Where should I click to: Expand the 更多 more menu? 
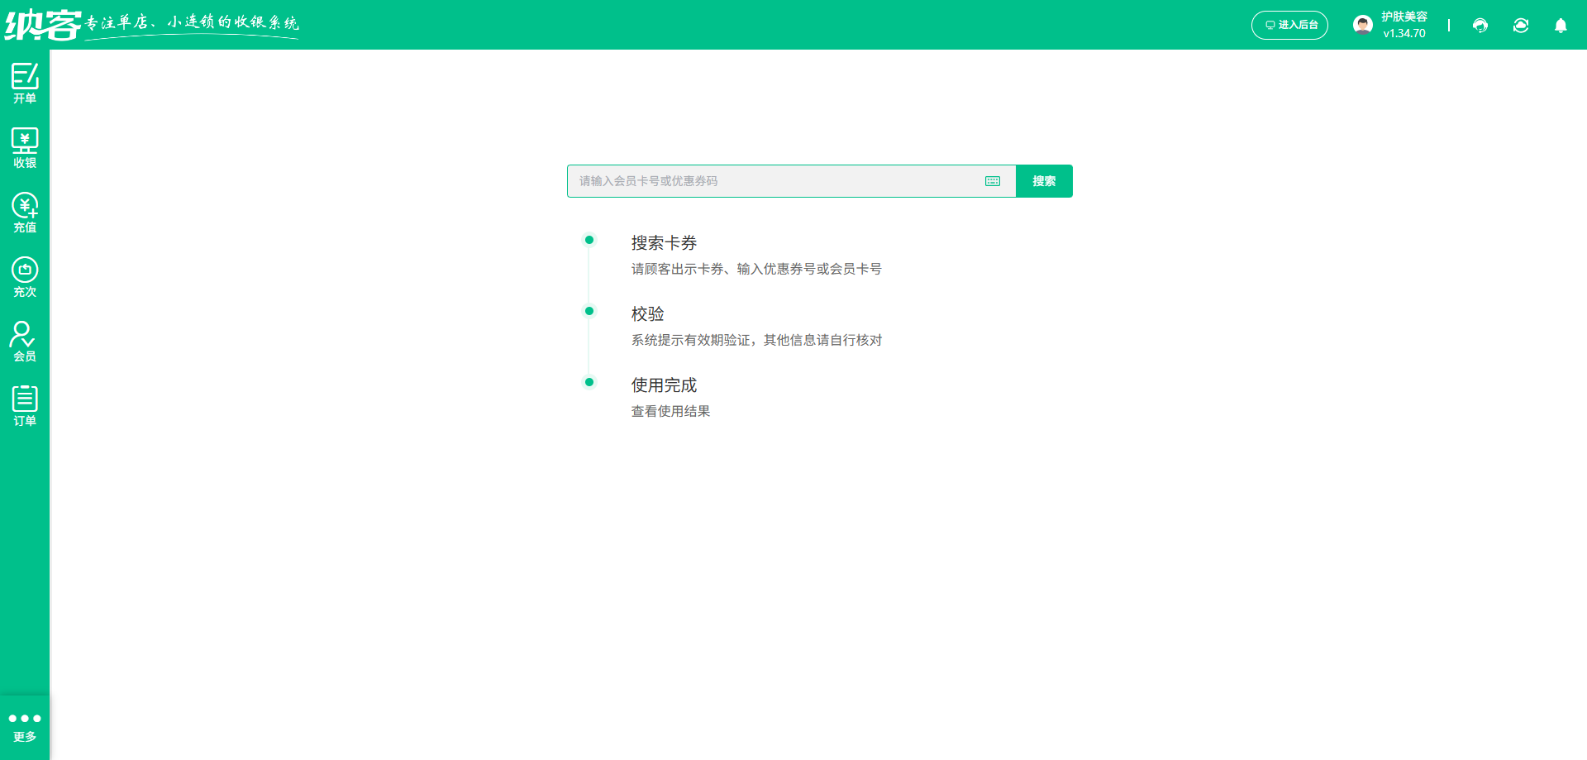click(x=25, y=727)
